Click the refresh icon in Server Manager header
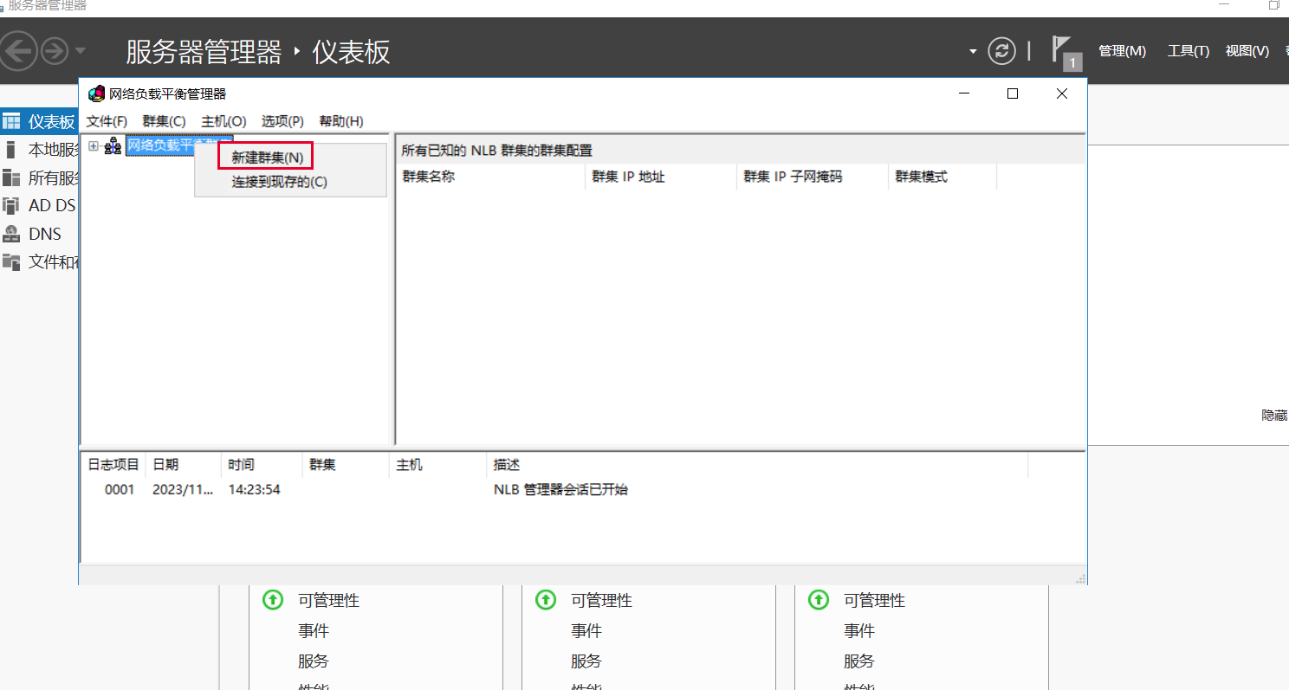This screenshot has width=1289, height=690. (1001, 51)
